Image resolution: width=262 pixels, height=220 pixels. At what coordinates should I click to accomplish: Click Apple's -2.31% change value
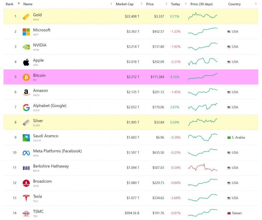[175, 62]
